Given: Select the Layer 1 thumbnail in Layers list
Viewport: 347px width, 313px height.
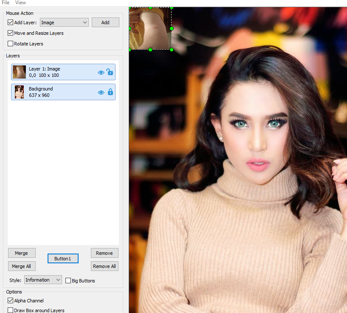Looking at the screenshot, I should [19, 72].
